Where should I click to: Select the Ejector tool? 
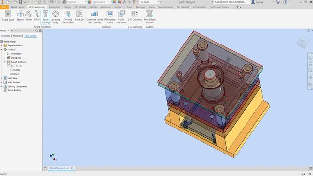click(21, 16)
